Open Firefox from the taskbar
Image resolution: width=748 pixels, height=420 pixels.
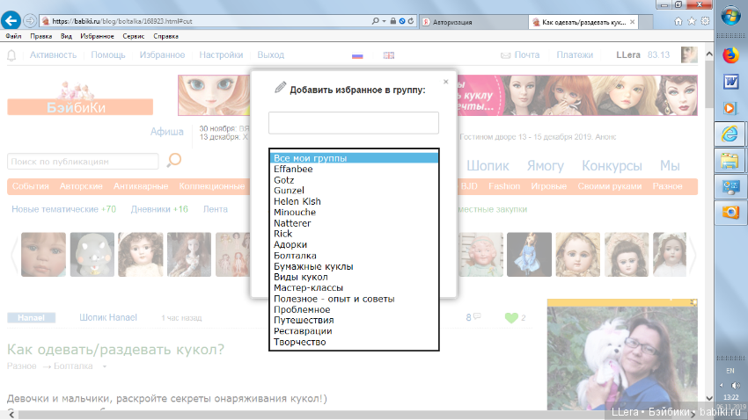pyautogui.click(x=730, y=55)
